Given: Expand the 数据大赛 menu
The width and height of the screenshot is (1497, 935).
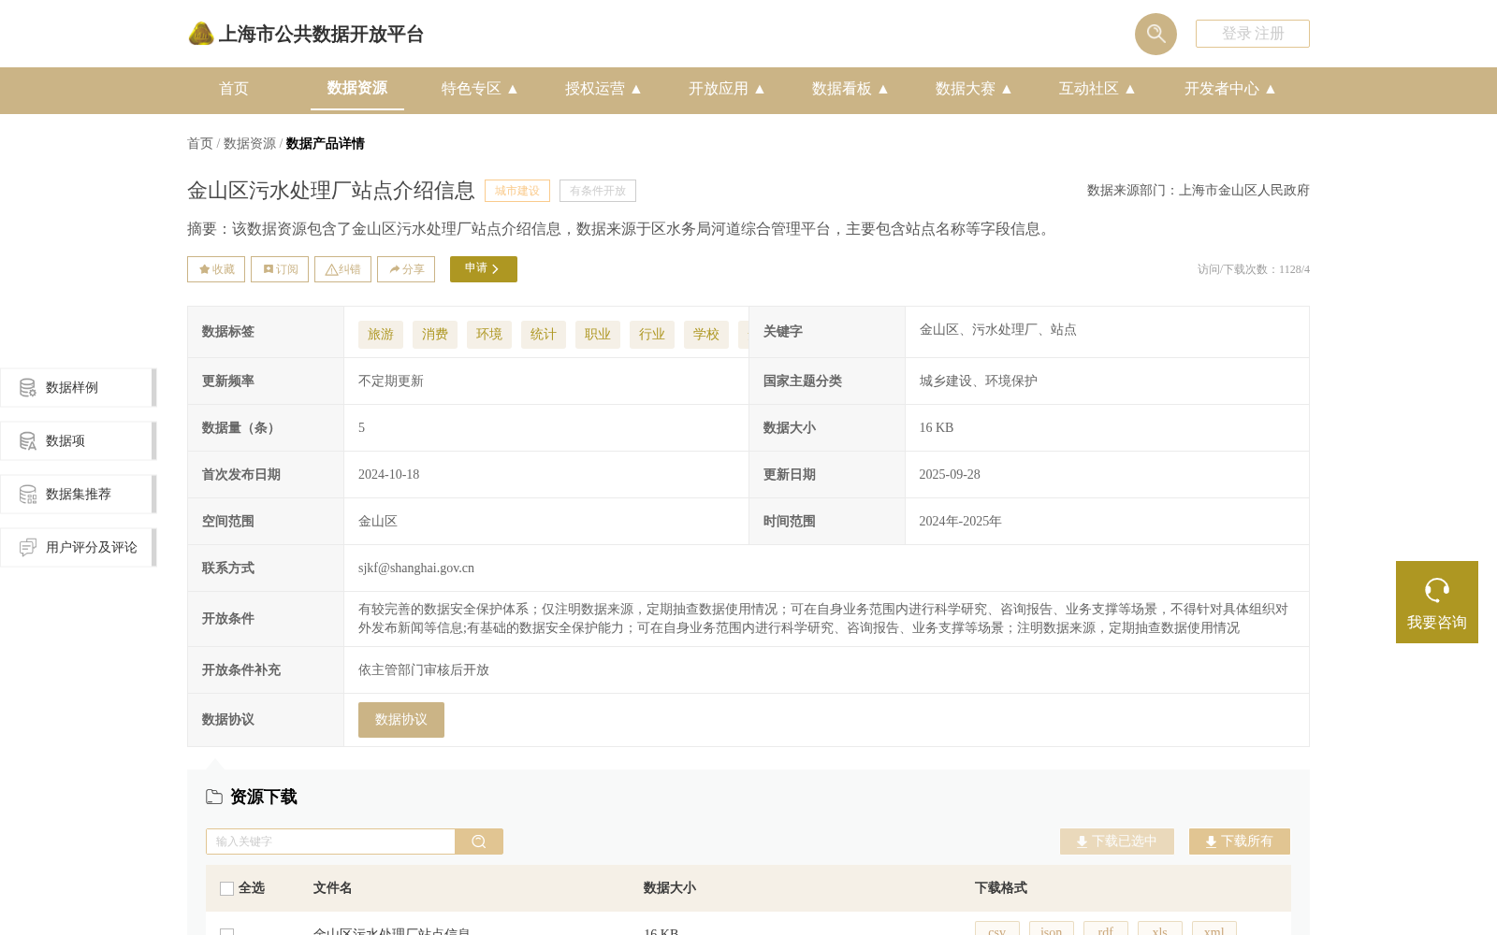Looking at the screenshot, I should (x=973, y=89).
